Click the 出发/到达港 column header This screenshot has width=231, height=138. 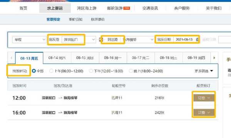pos(63,85)
